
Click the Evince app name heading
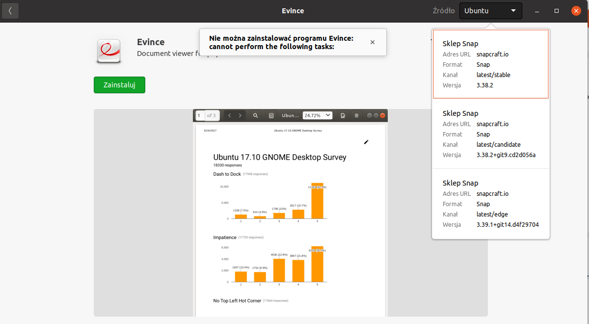pos(151,42)
